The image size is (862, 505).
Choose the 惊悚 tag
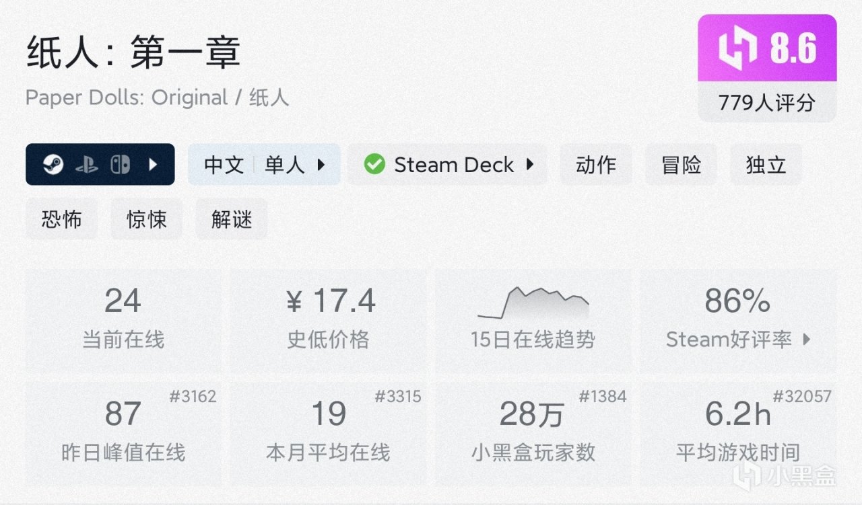[146, 219]
